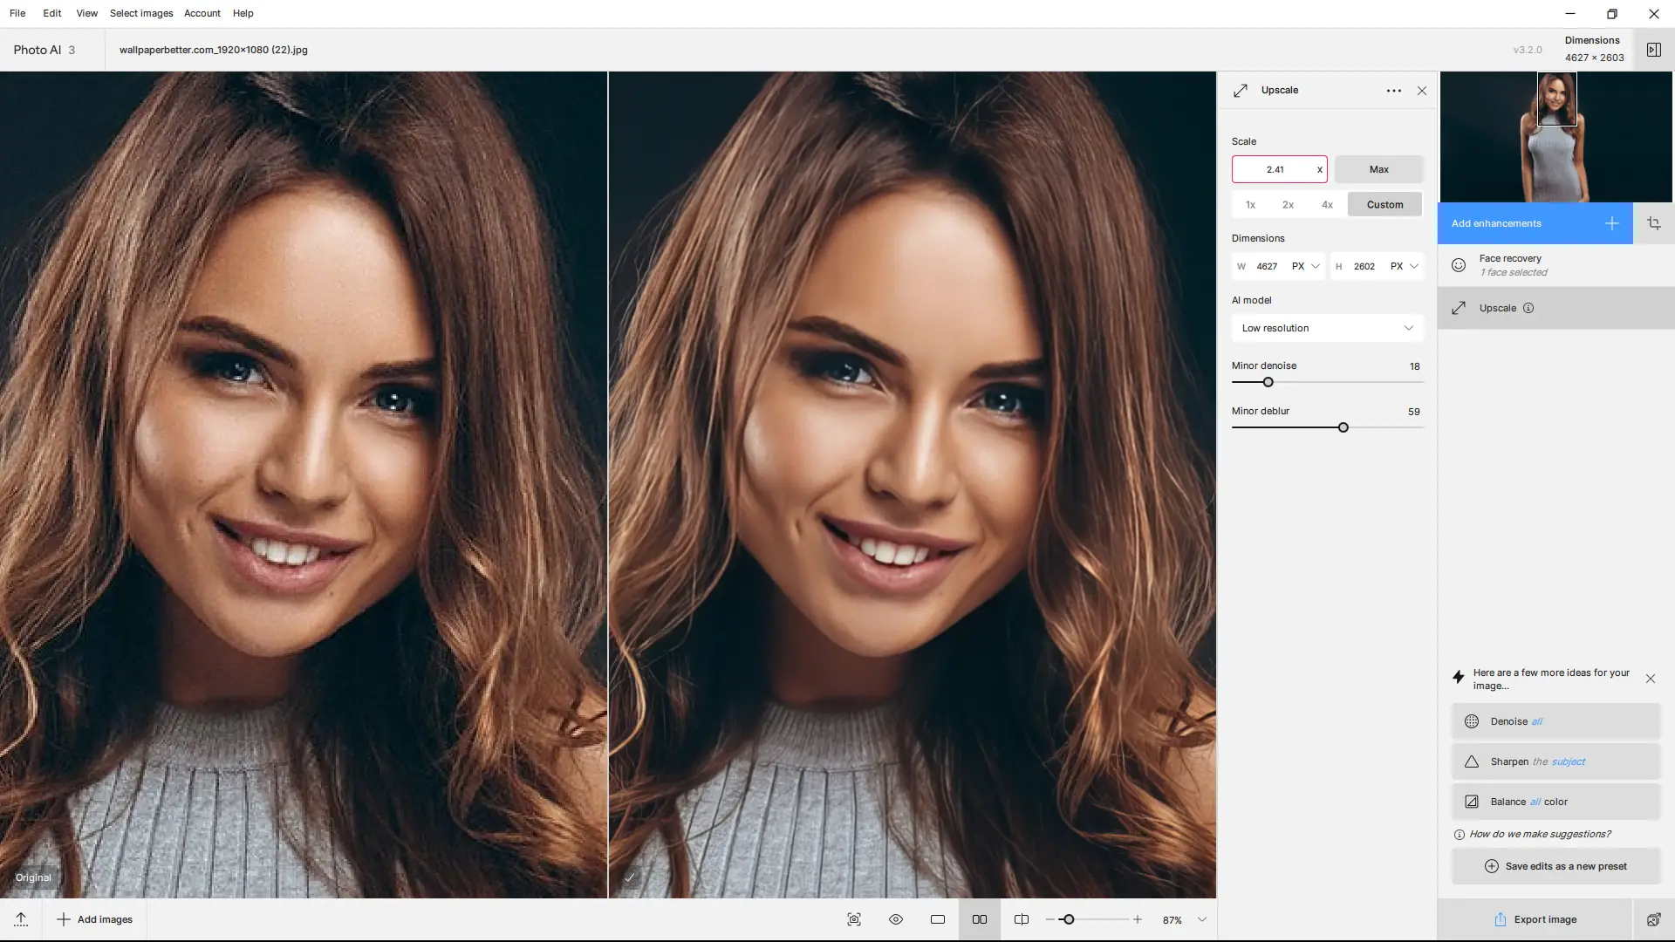This screenshot has width=1675, height=942.
Task: Click the crop tool icon
Action: pyautogui.click(x=1653, y=223)
